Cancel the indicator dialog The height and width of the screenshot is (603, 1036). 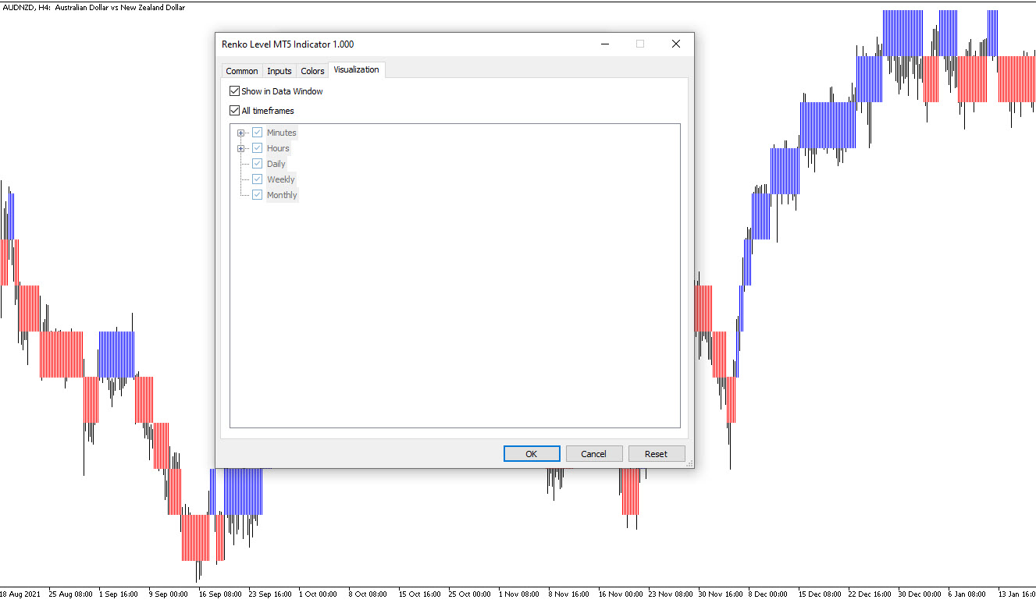click(x=593, y=454)
